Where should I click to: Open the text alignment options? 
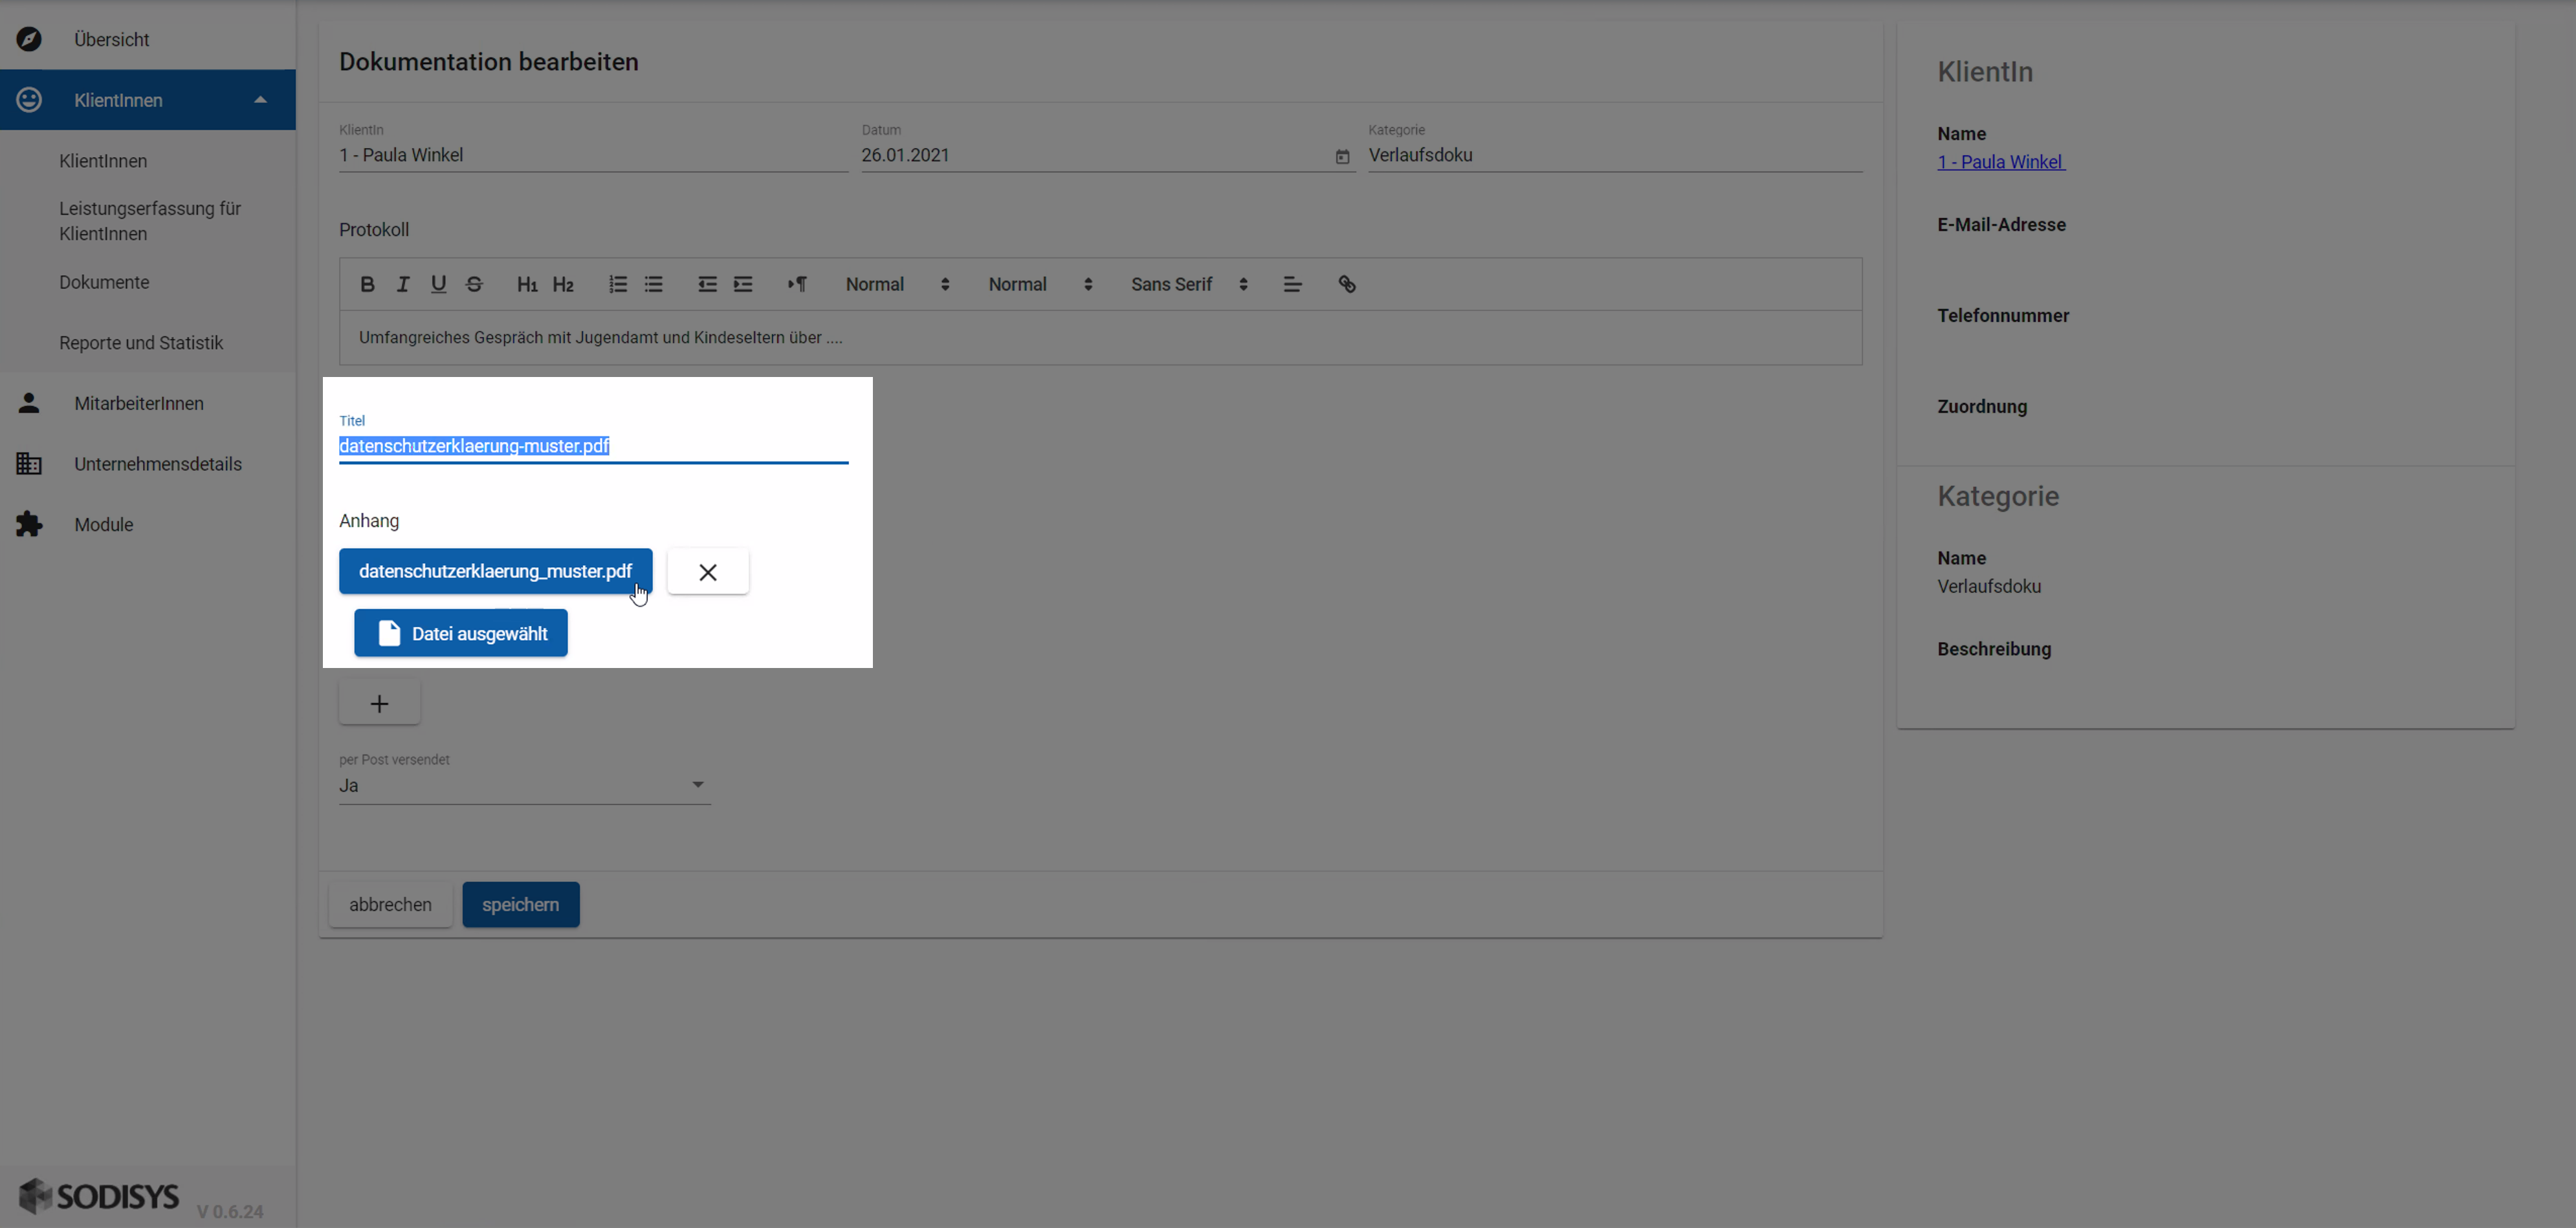1292,285
